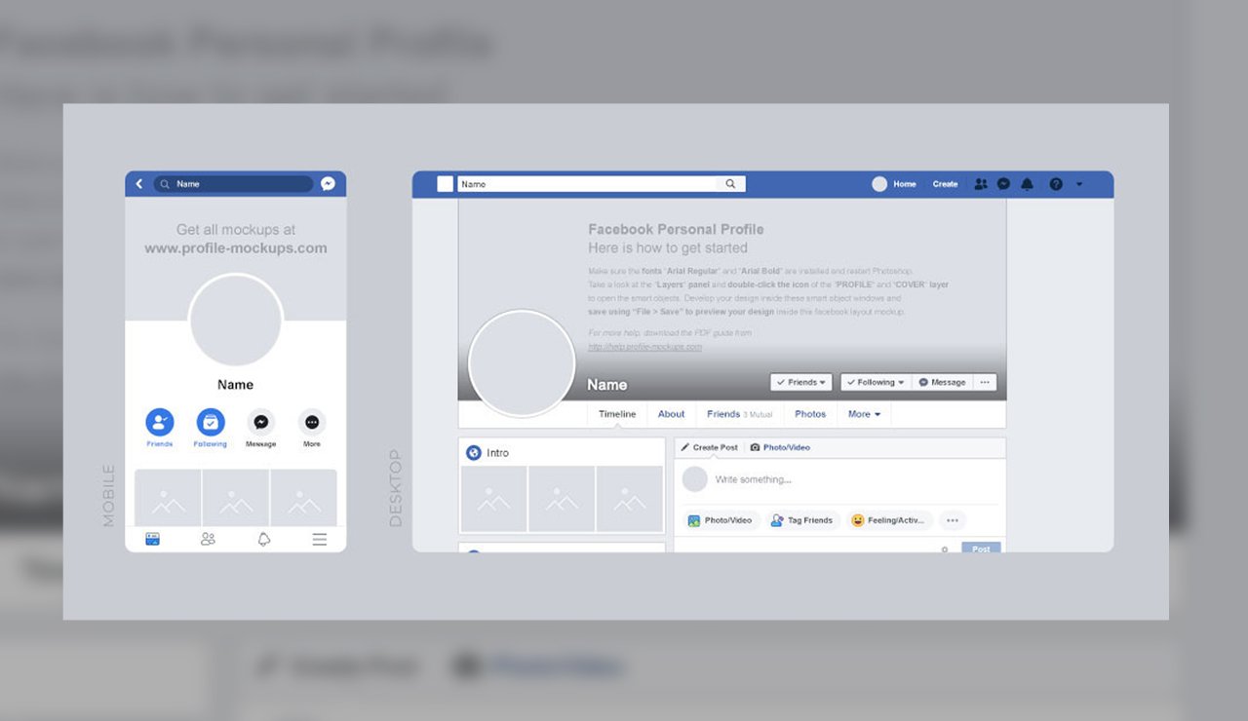Switch to the About tab

tap(672, 414)
